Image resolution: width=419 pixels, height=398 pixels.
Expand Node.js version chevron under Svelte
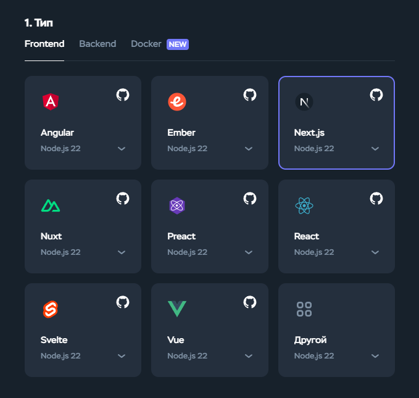point(122,356)
